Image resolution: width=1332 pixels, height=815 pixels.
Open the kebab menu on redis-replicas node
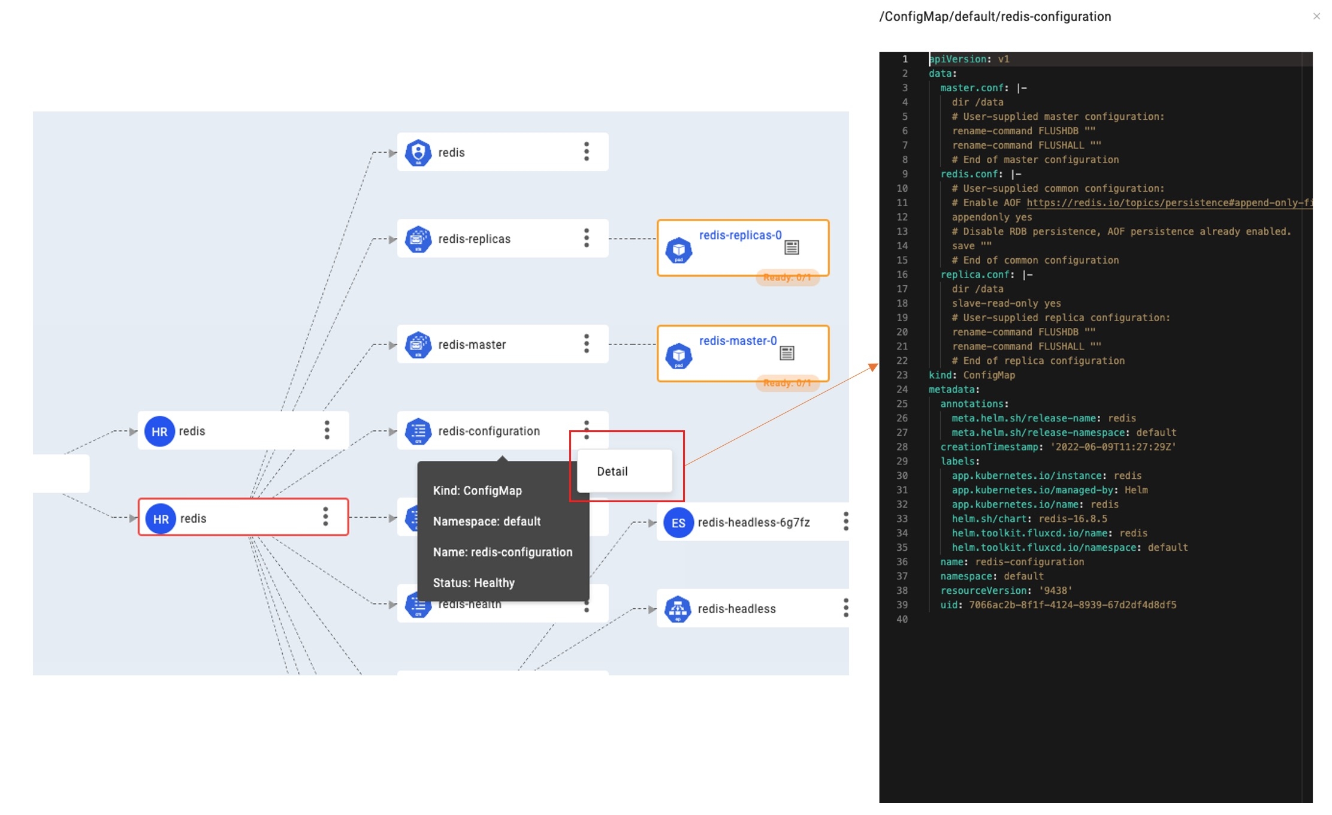pos(586,239)
